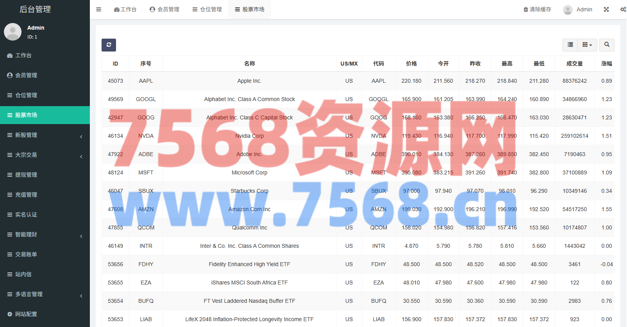Switch to the 会员管理 top tab
The height and width of the screenshot is (327, 627).
tap(164, 9)
